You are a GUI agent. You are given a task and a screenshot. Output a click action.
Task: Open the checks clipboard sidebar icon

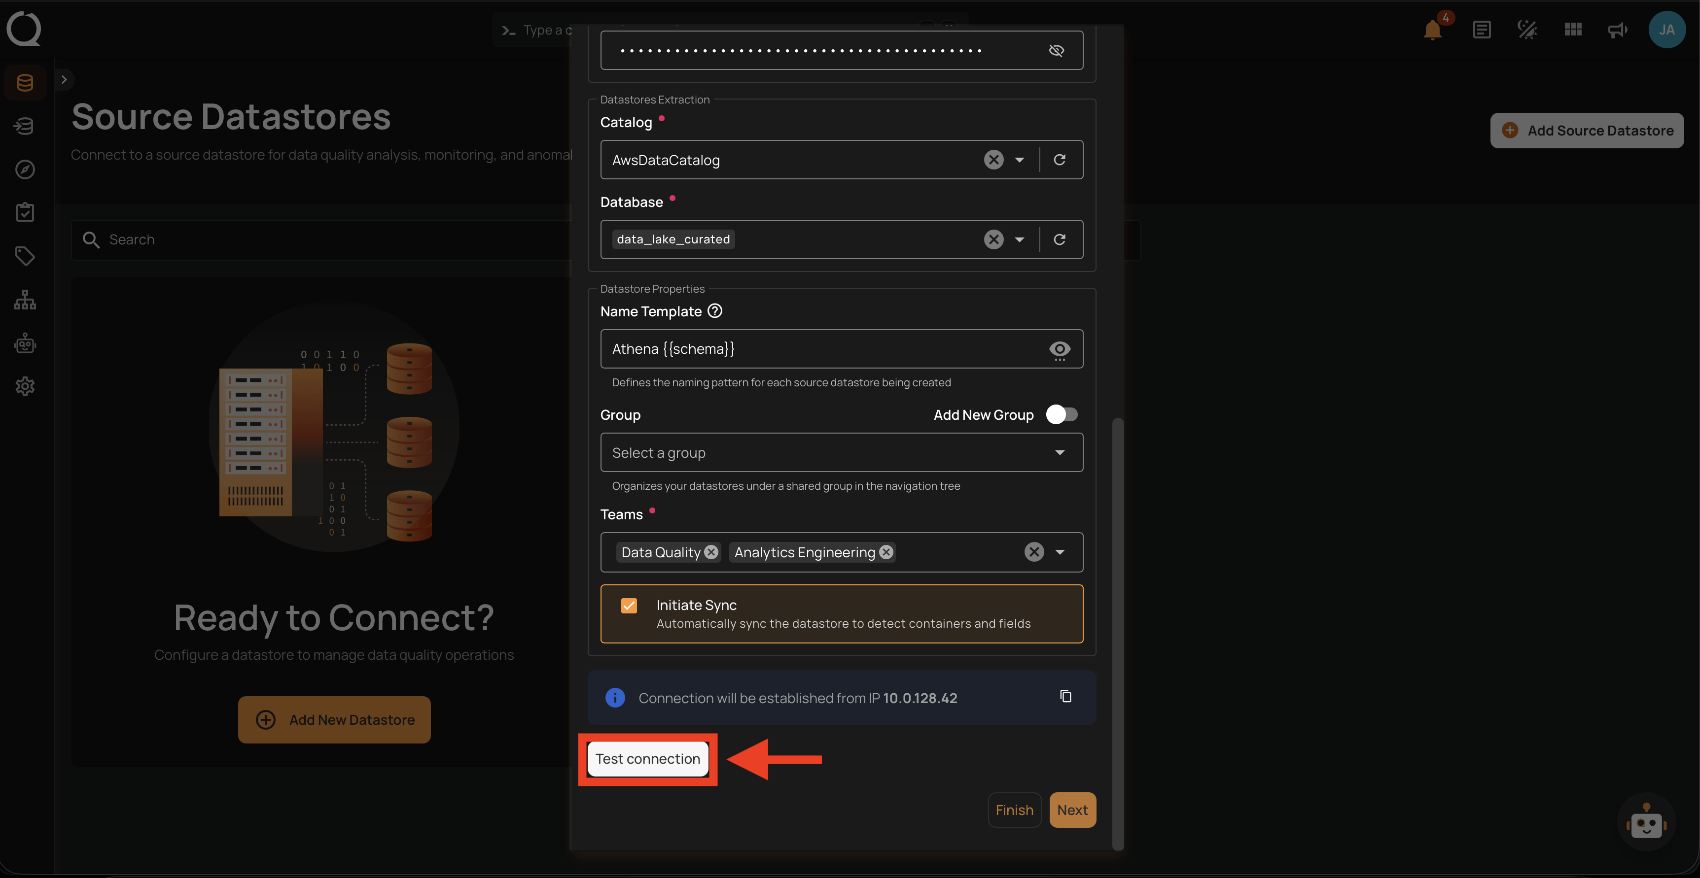[x=25, y=212]
